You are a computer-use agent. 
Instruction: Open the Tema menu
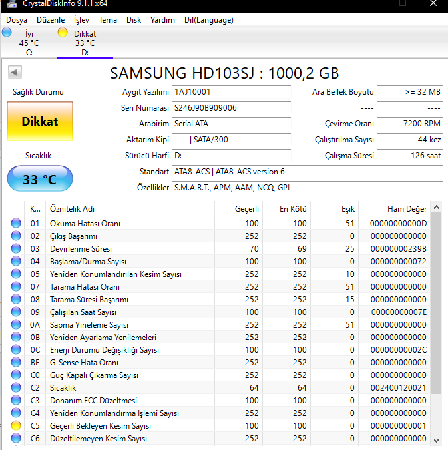(108, 20)
